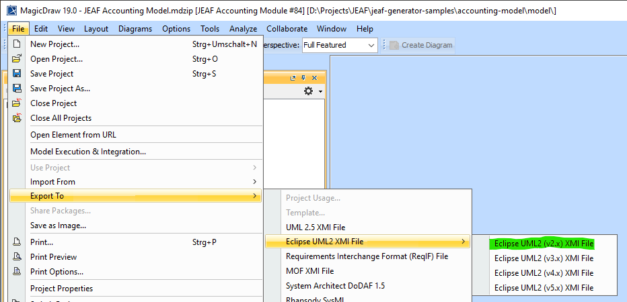Expand the Export To submenu arrow
This screenshot has height=302, width=627.
point(255,196)
